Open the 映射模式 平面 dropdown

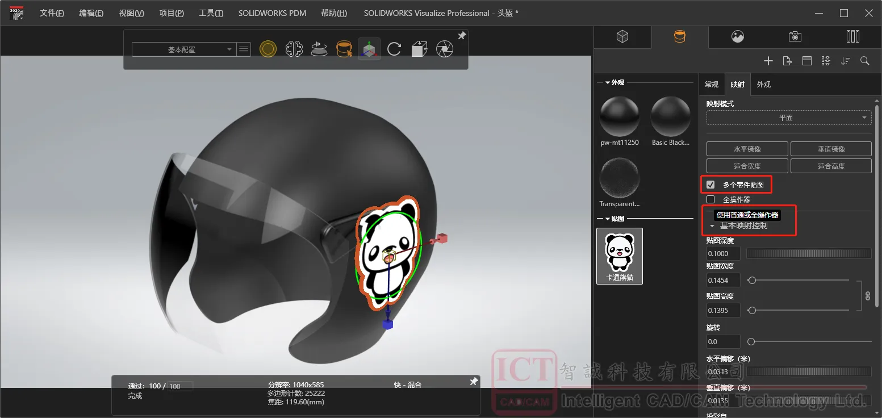click(789, 118)
